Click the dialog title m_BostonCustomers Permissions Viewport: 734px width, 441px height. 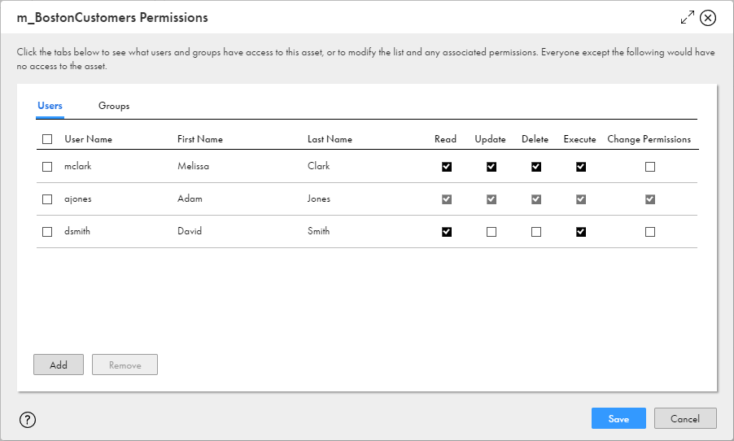pos(112,18)
